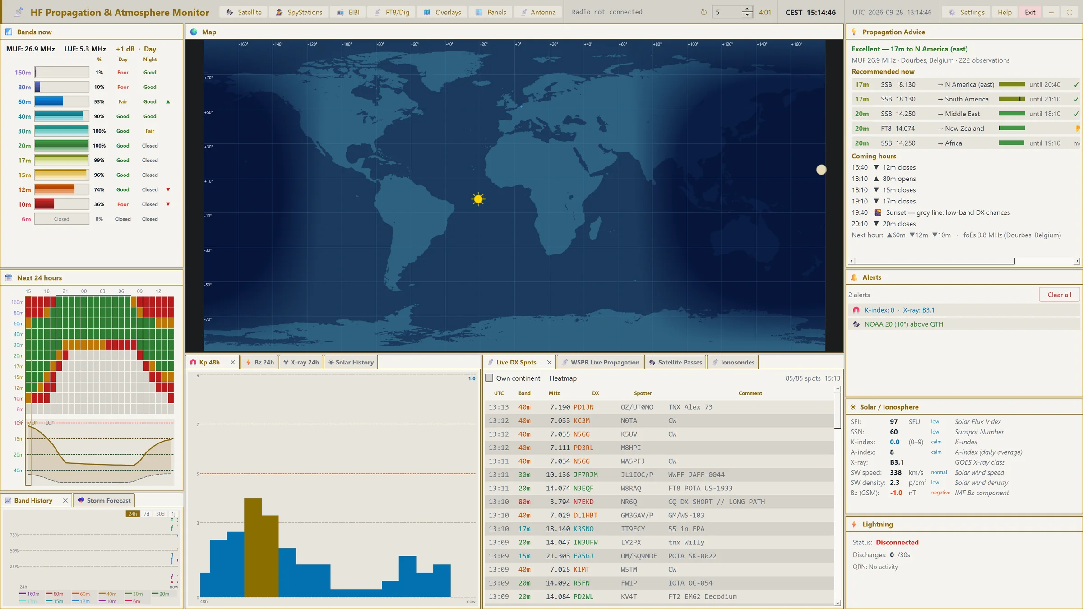The width and height of the screenshot is (1083, 609).
Task: Switch to the Bz 24h tab
Action: [259, 362]
